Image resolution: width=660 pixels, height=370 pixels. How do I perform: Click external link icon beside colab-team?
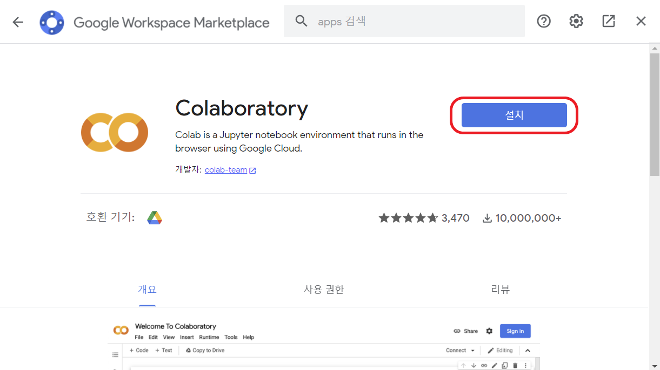tap(252, 170)
